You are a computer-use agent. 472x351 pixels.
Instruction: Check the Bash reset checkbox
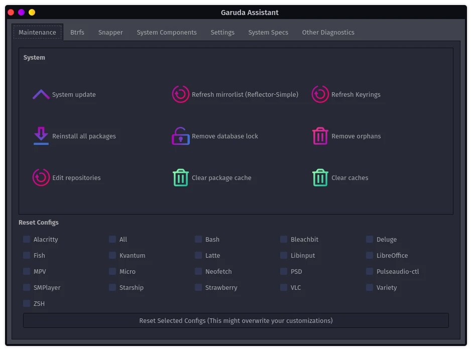click(x=198, y=239)
